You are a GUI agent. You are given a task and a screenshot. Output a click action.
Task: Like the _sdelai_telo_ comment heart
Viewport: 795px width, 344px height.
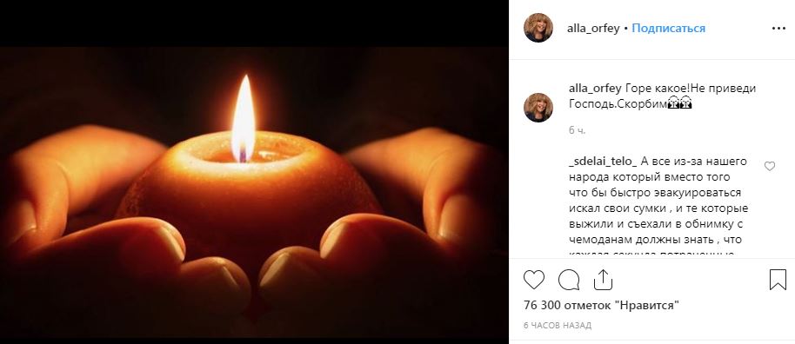pos(770,166)
